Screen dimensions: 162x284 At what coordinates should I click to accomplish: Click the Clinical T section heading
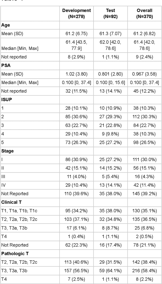(x=11, y=203)
